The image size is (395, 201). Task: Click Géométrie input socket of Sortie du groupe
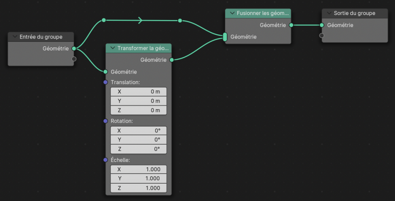coord(322,25)
